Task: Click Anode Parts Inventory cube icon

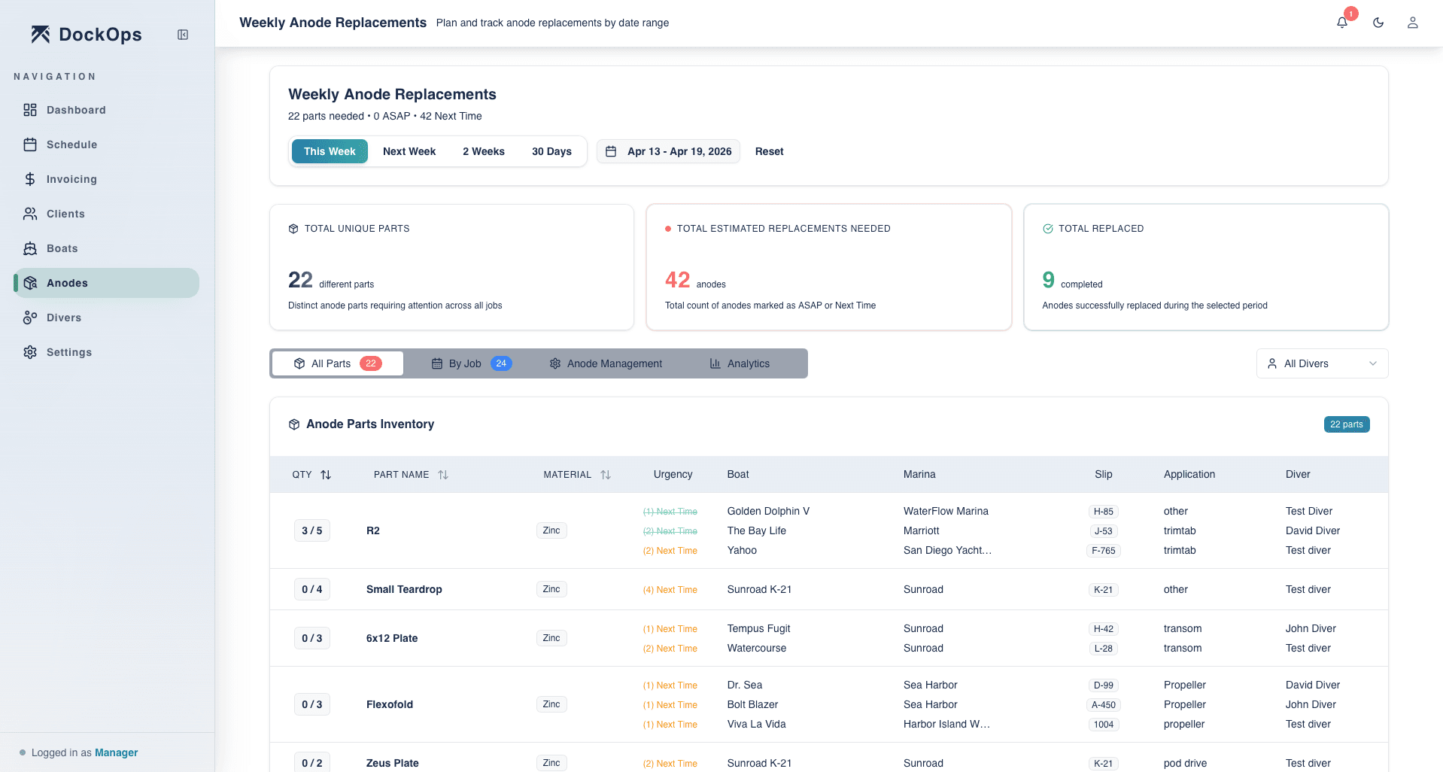Action: 294,424
